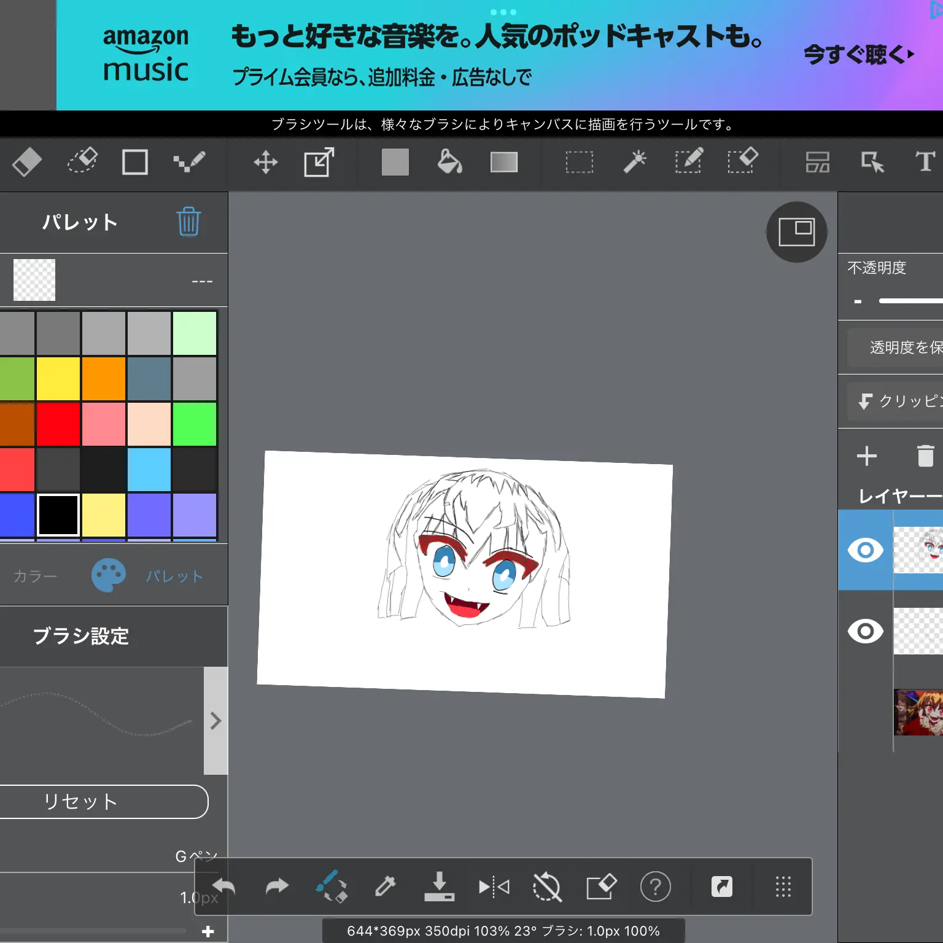Toggle the navigator window button

point(796,232)
